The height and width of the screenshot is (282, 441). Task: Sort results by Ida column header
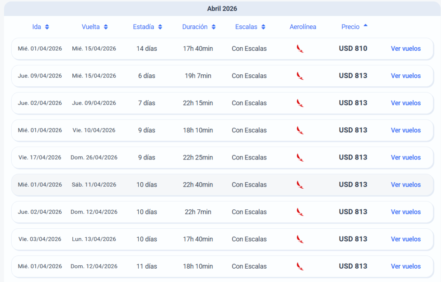(x=37, y=27)
